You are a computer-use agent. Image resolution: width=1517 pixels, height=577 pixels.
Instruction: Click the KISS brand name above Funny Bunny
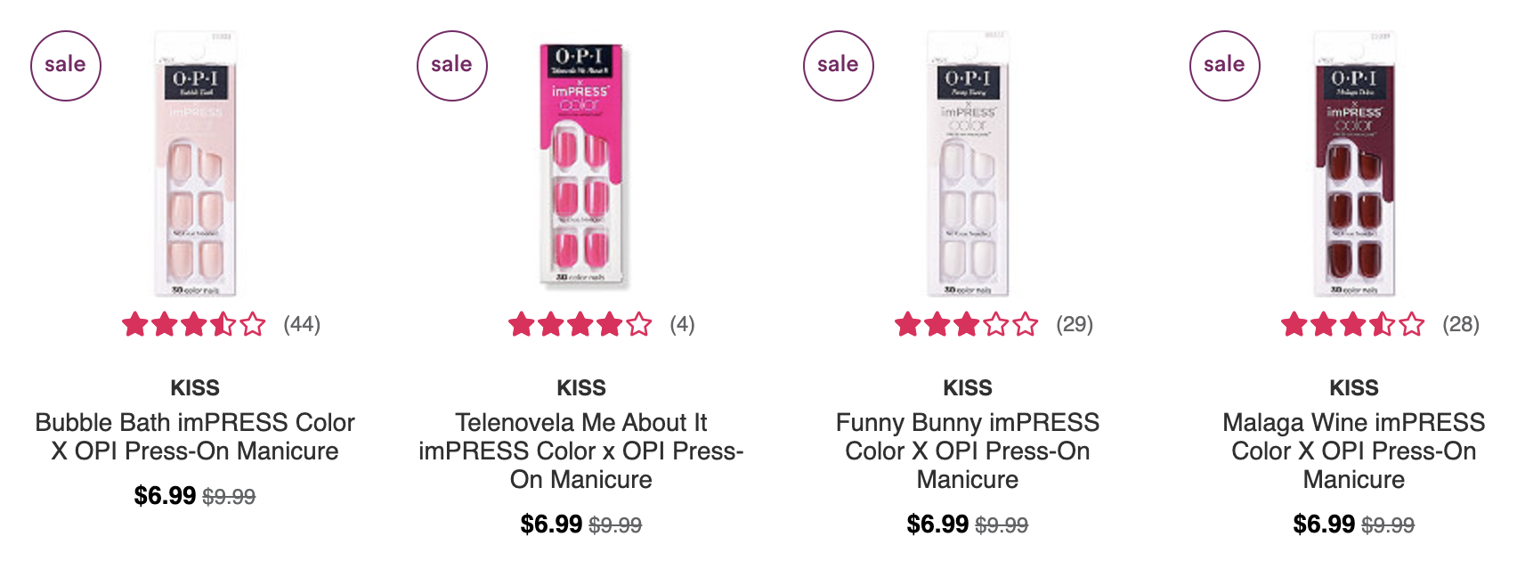[968, 388]
